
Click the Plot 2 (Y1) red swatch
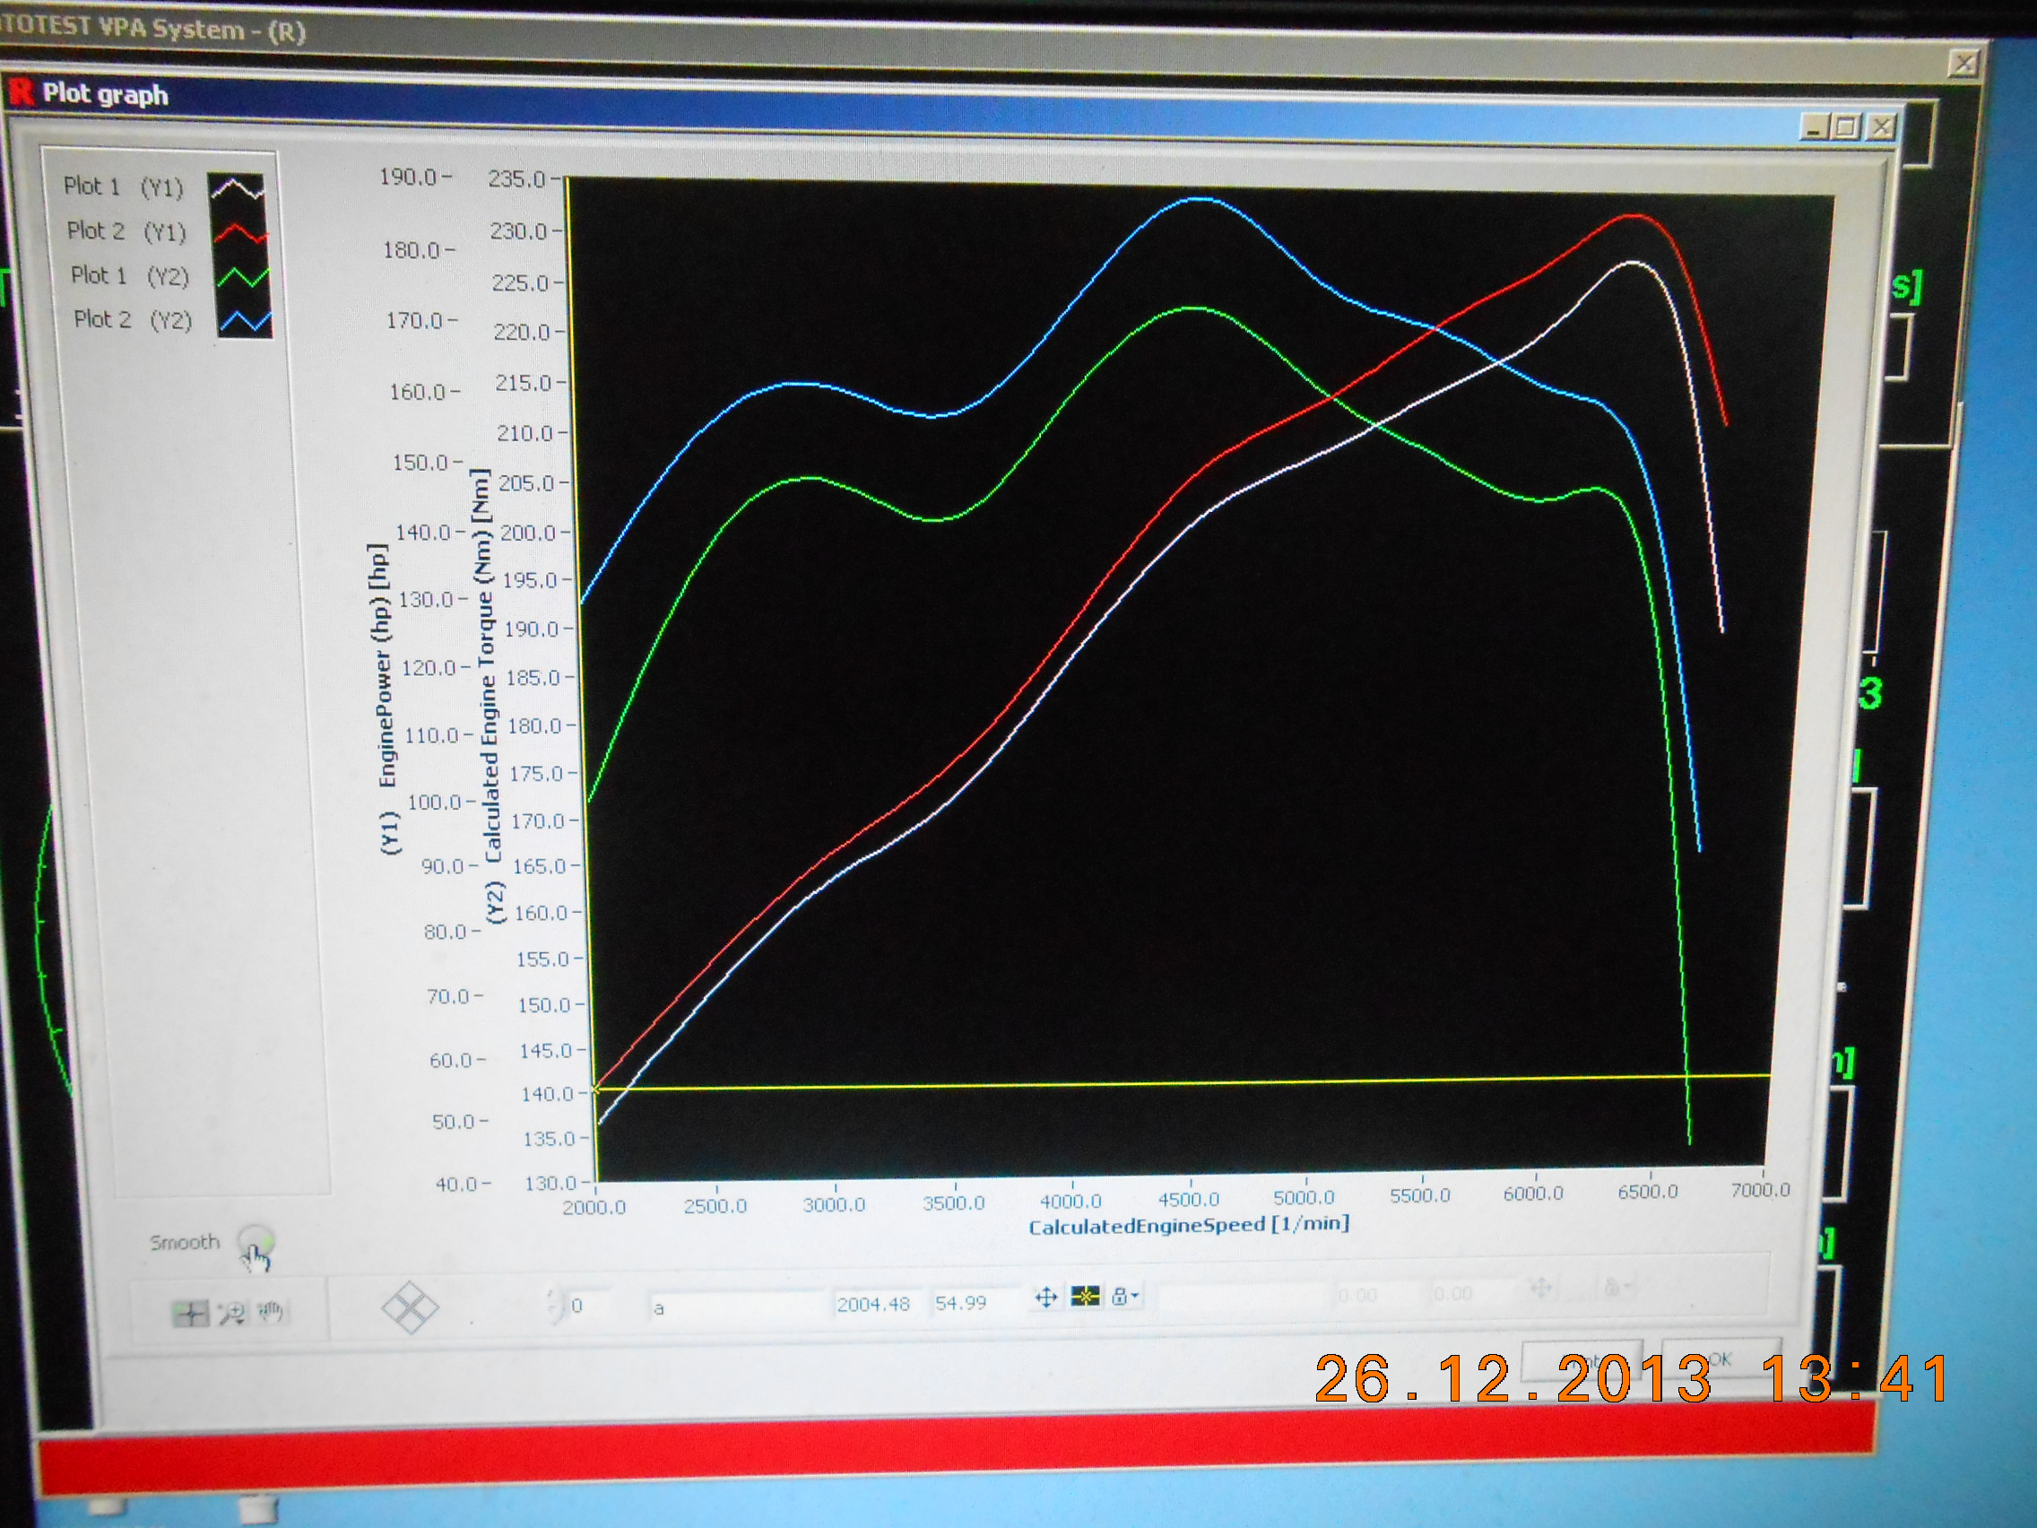click(x=239, y=233)
